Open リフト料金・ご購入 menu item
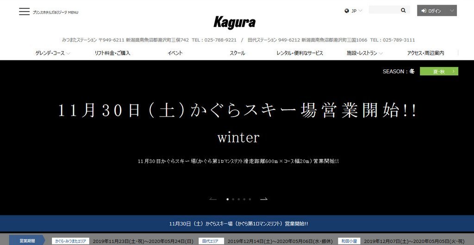474x245 pixels. (112, 53)
